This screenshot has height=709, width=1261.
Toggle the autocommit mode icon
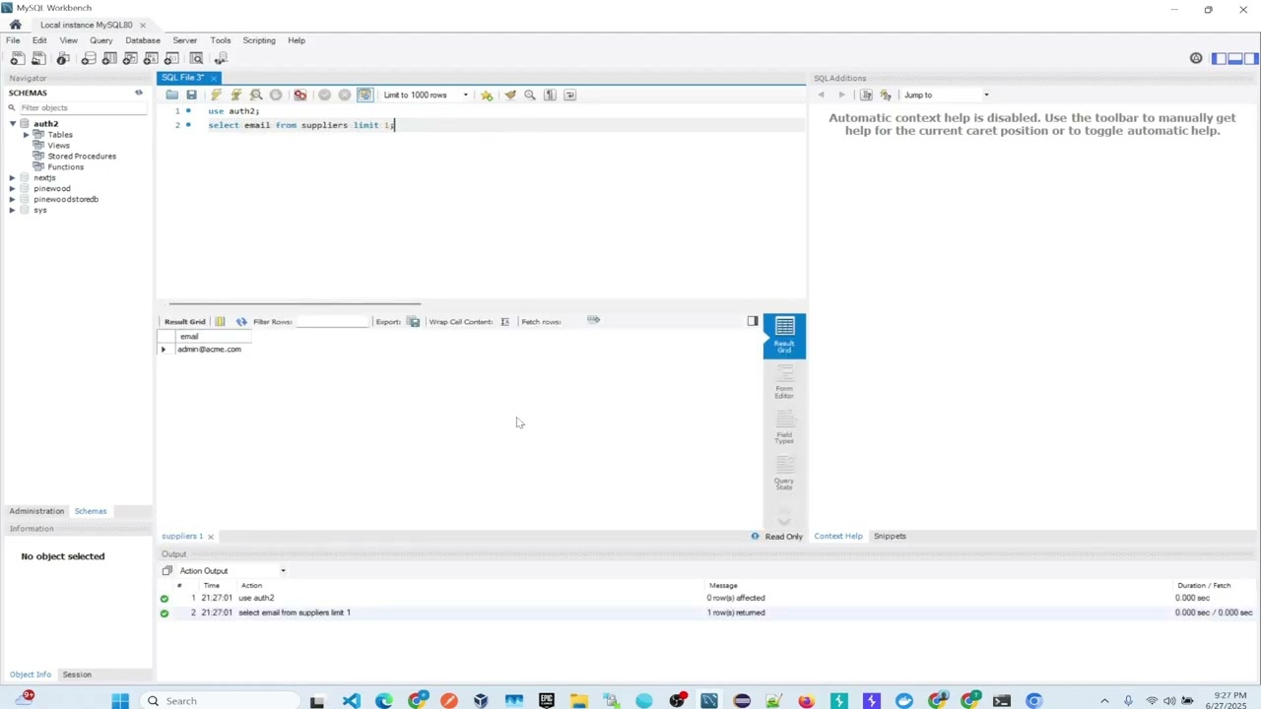(365, 95)
